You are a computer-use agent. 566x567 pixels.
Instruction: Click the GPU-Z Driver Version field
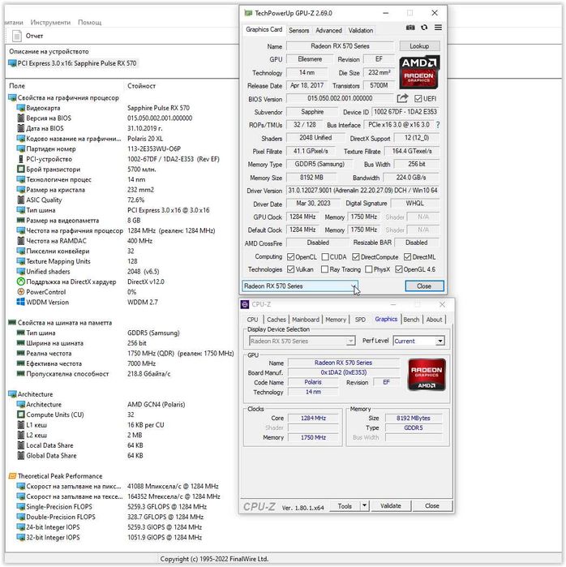click(362, 190)
